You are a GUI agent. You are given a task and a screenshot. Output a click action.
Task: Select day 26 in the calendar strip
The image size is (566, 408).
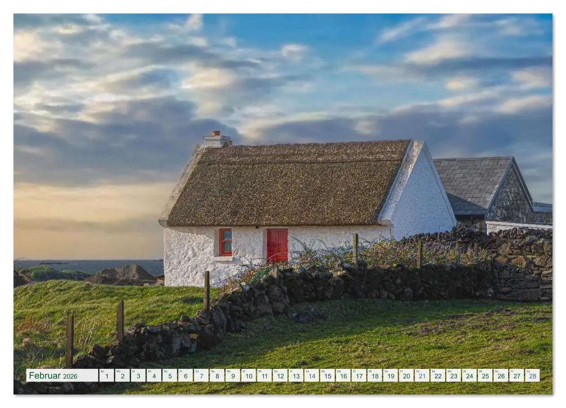pos(500,376)
